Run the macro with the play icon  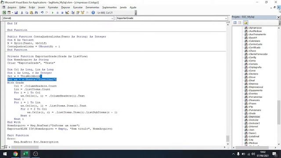pyautogui.click(x=53, y=13)
